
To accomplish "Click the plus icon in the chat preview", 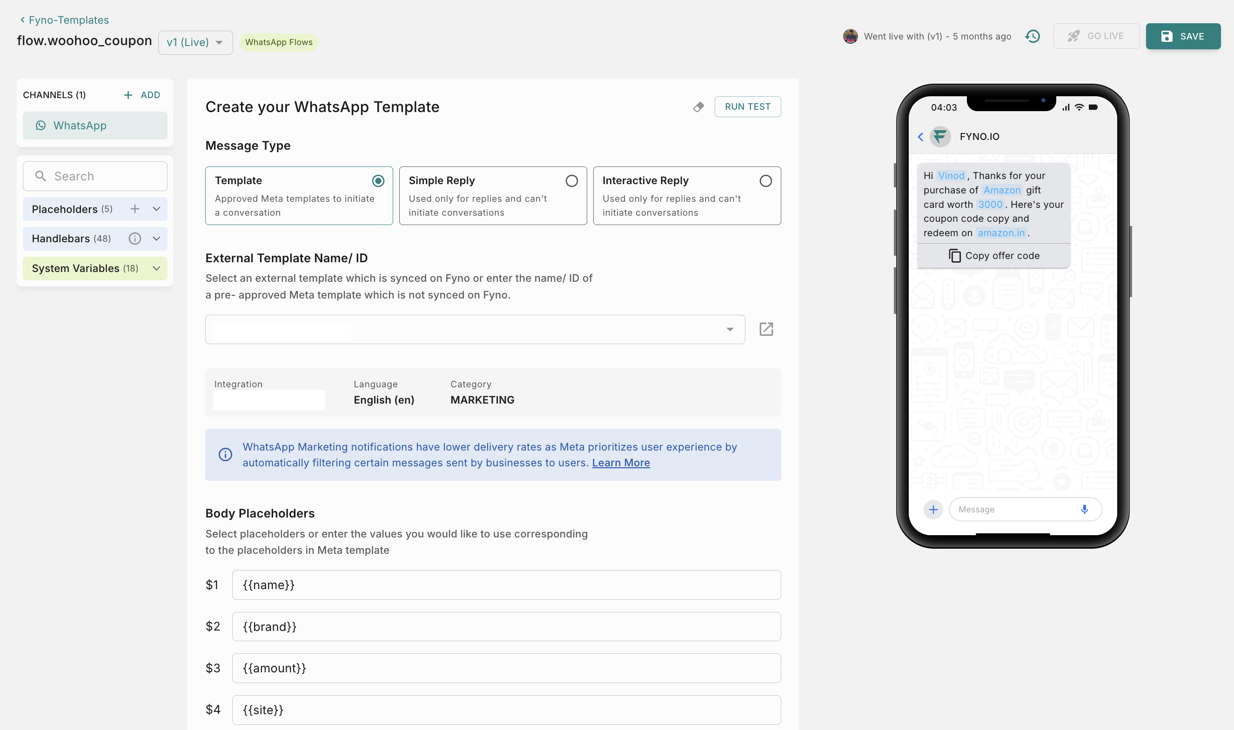I will click(933, 509).
